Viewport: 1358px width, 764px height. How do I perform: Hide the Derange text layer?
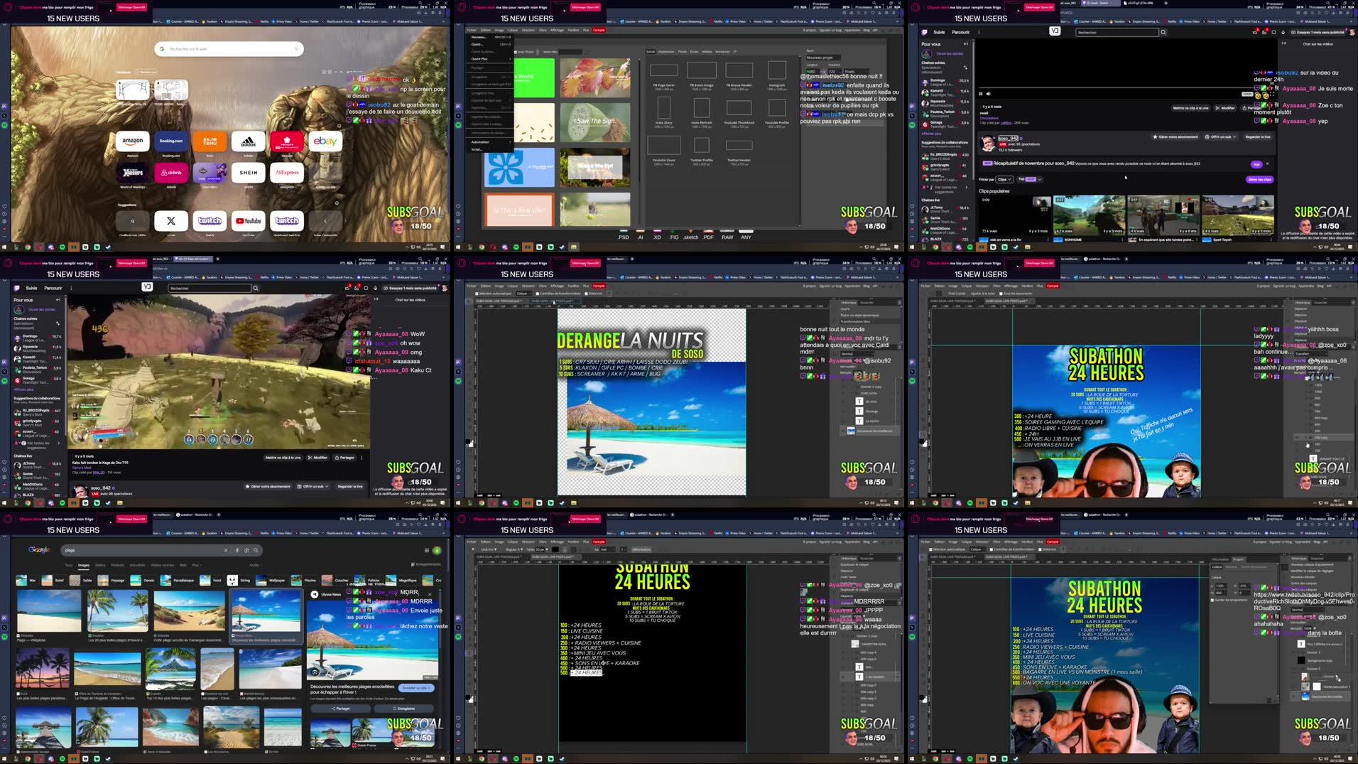[844, 411]
